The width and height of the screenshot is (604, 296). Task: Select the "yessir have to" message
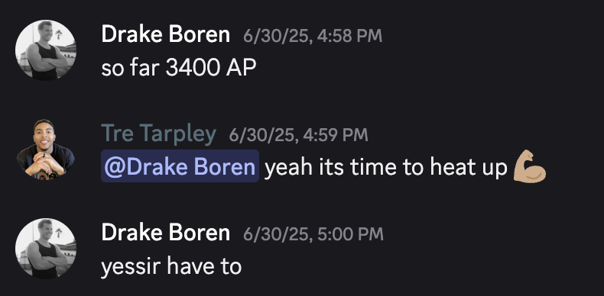click(x=171, y=266)
